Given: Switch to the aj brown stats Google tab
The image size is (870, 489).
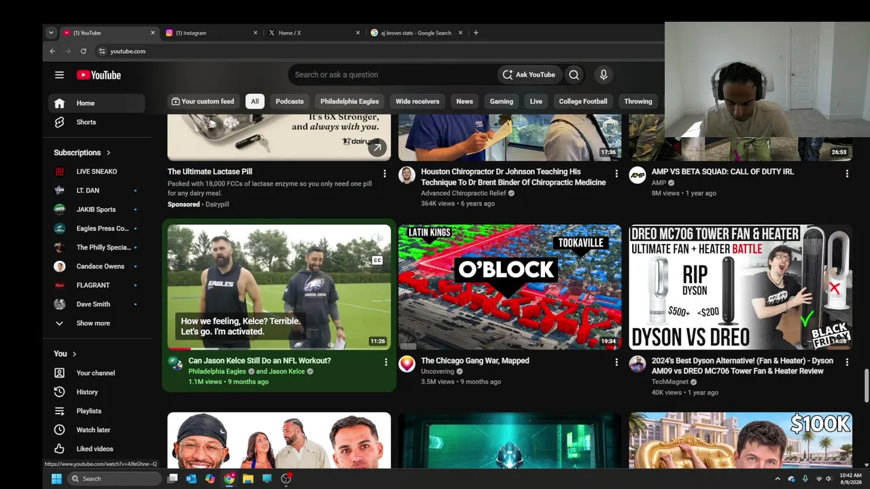Looking at the screenshot, I should point(416,33).
